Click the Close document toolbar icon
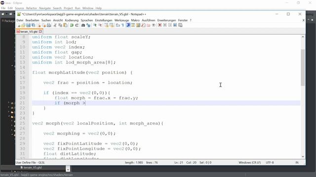Screen dimensions: 316x177 pyautogui.click(x=39, y=25)
